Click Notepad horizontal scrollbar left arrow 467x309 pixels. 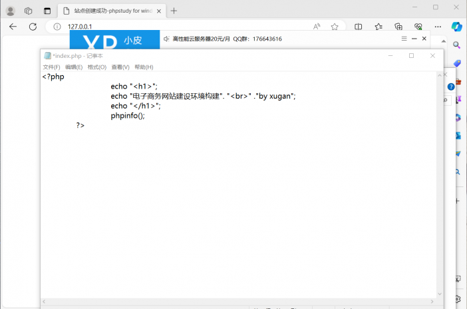(x=44, y=301)
